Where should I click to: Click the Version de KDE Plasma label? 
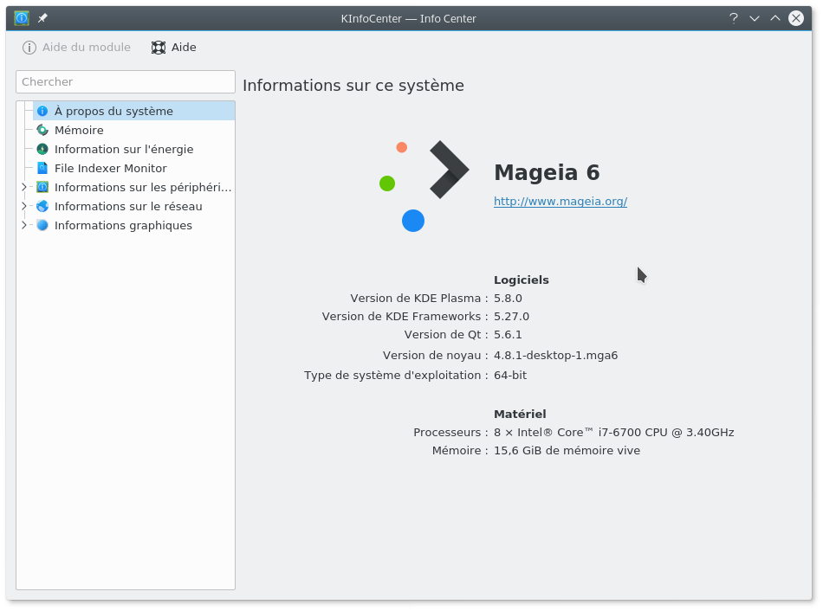click(x=418, y=299)
